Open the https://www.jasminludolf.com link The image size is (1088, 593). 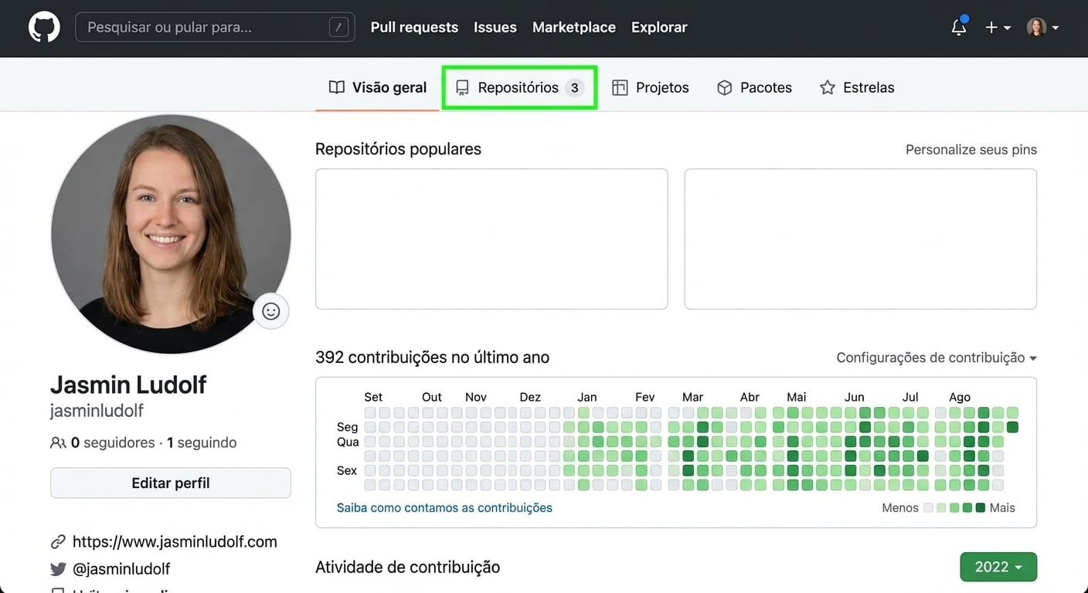[x=175, y=541]
